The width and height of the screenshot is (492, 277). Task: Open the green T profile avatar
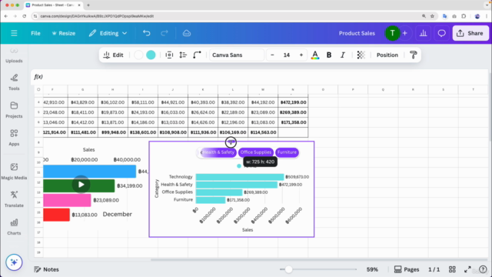pos(392,33)
